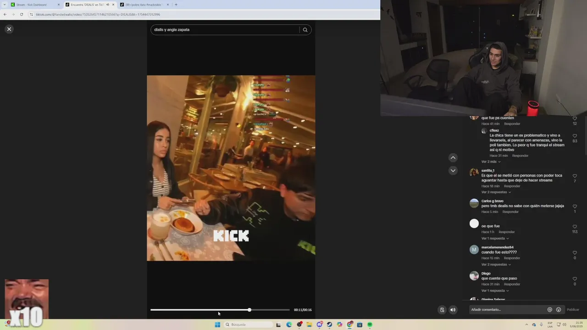Like Diego's comment
587x330 pixels.
pos(575,279)
